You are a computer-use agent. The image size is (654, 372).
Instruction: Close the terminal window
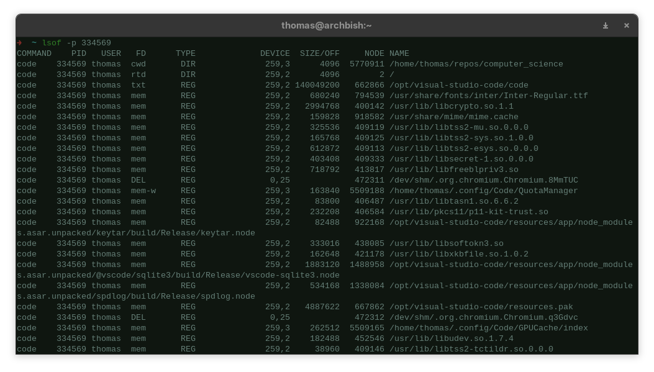point(626,25)
